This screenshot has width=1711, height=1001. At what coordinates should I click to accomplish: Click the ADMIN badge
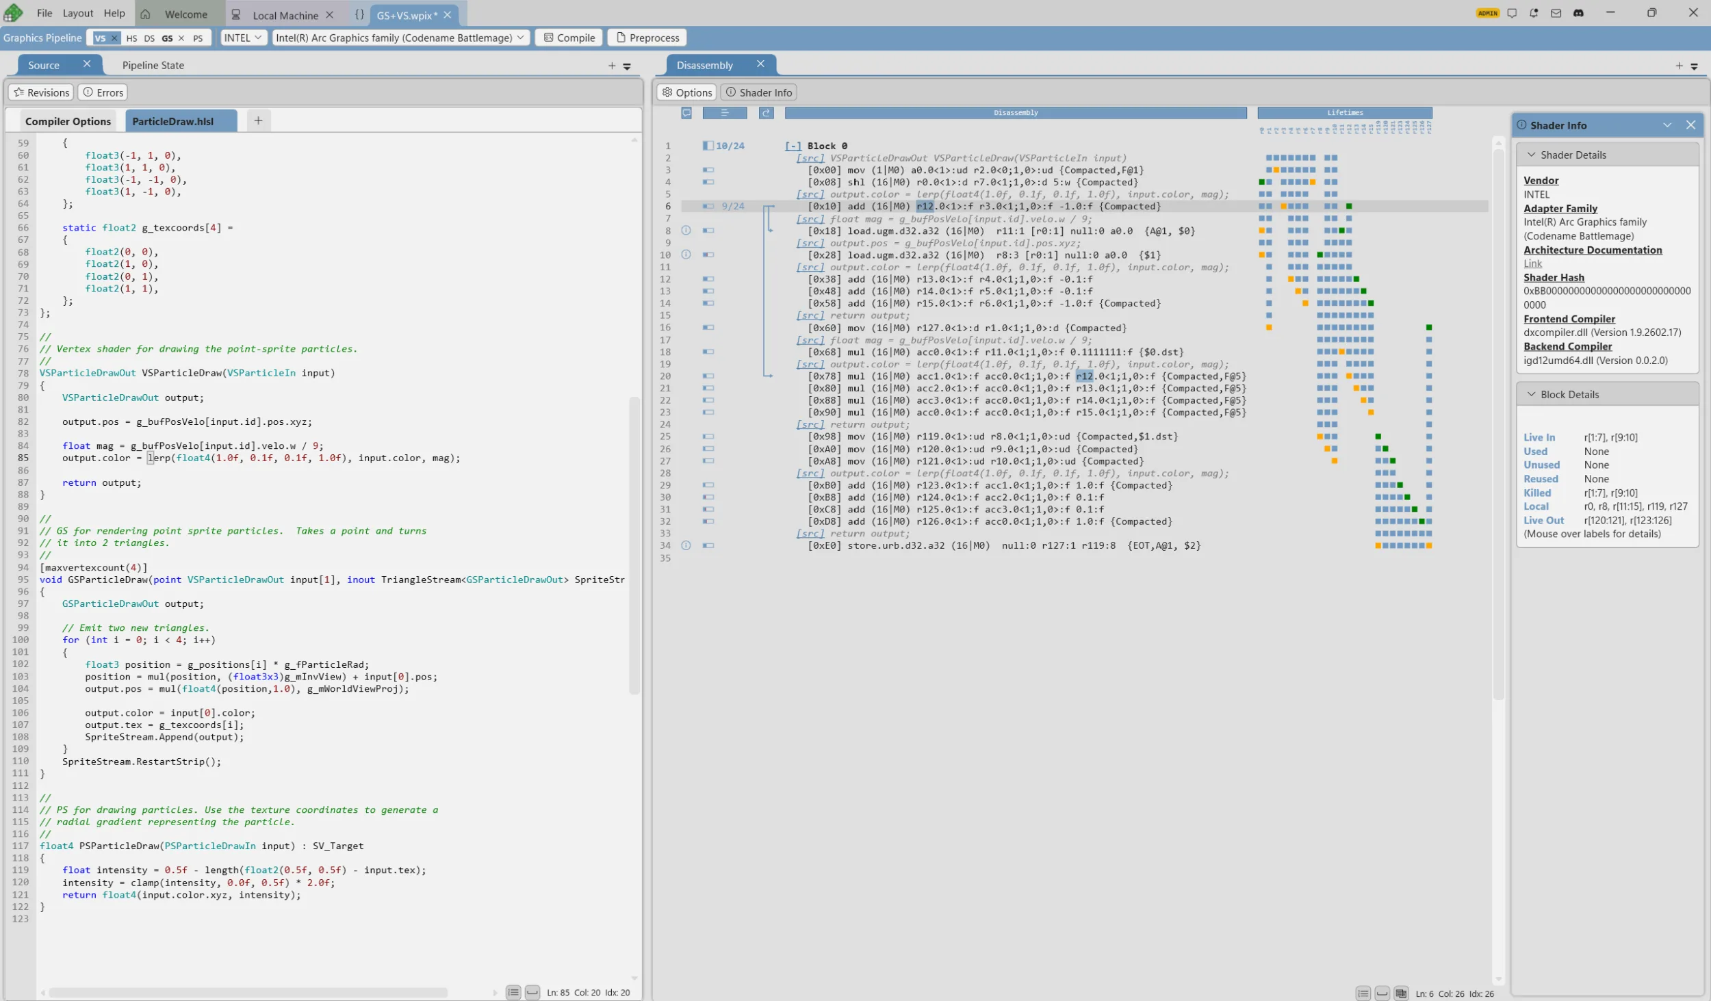tap(1487, 13)
